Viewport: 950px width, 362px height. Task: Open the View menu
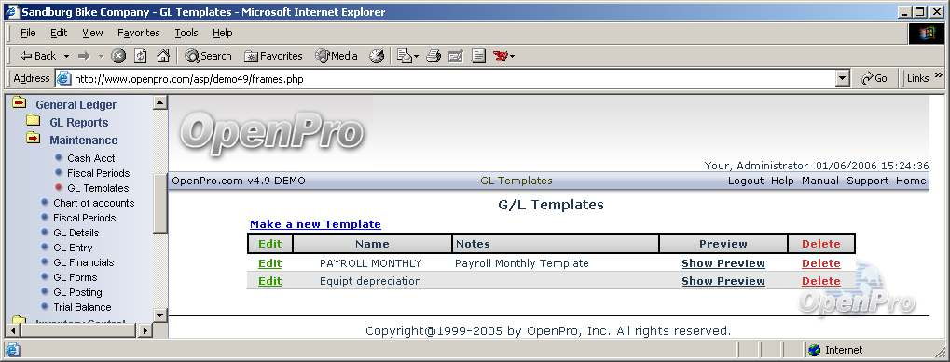[92, 34]
